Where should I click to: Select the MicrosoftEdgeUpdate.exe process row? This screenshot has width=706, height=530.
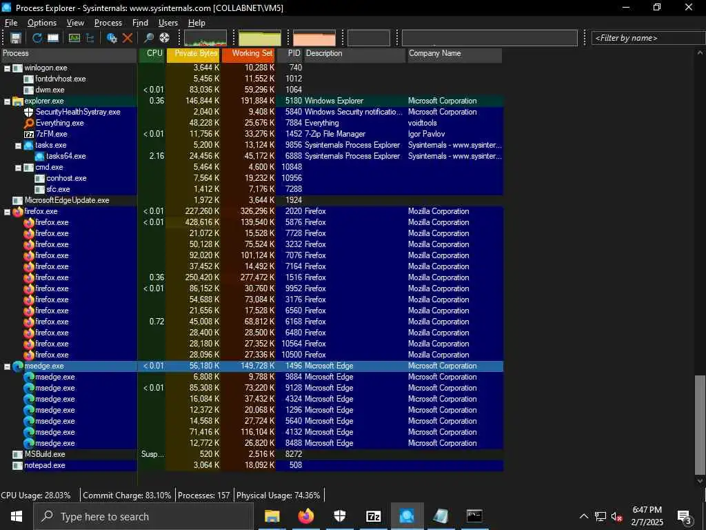[252, 201]
